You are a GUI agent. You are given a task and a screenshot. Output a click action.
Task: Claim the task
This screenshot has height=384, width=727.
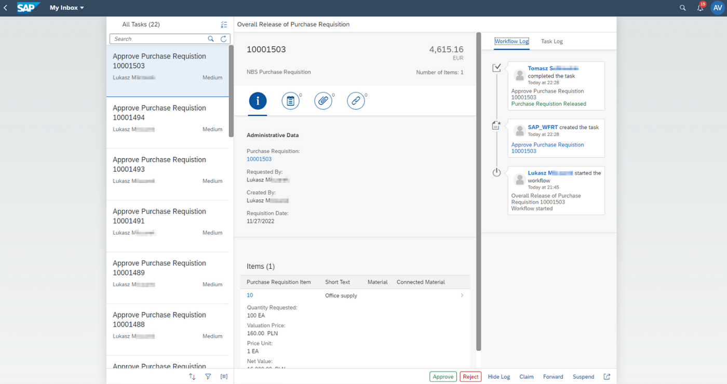pyautogui.click(x=527, y=377)
